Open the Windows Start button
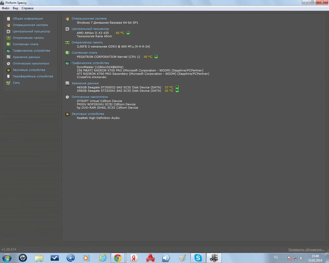This screenshot has height=263, width=329. click(x=7, y=258)
